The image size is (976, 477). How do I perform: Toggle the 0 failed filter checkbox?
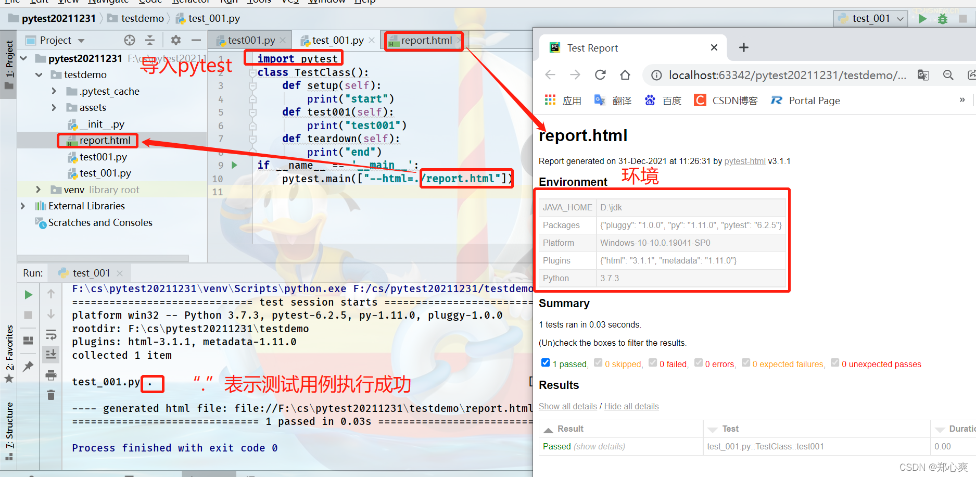pos(653,362)
